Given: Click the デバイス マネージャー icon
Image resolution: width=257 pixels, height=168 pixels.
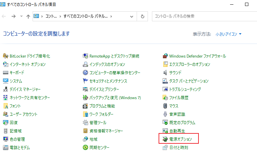Looking at the screenshot, I should [x=6, y=89].
